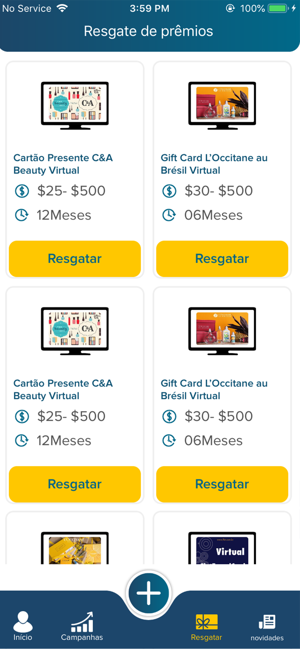Tap the dark blue Virtual card thumbnail
This screenshot has width=300, height=649.
tap(222, 549)
